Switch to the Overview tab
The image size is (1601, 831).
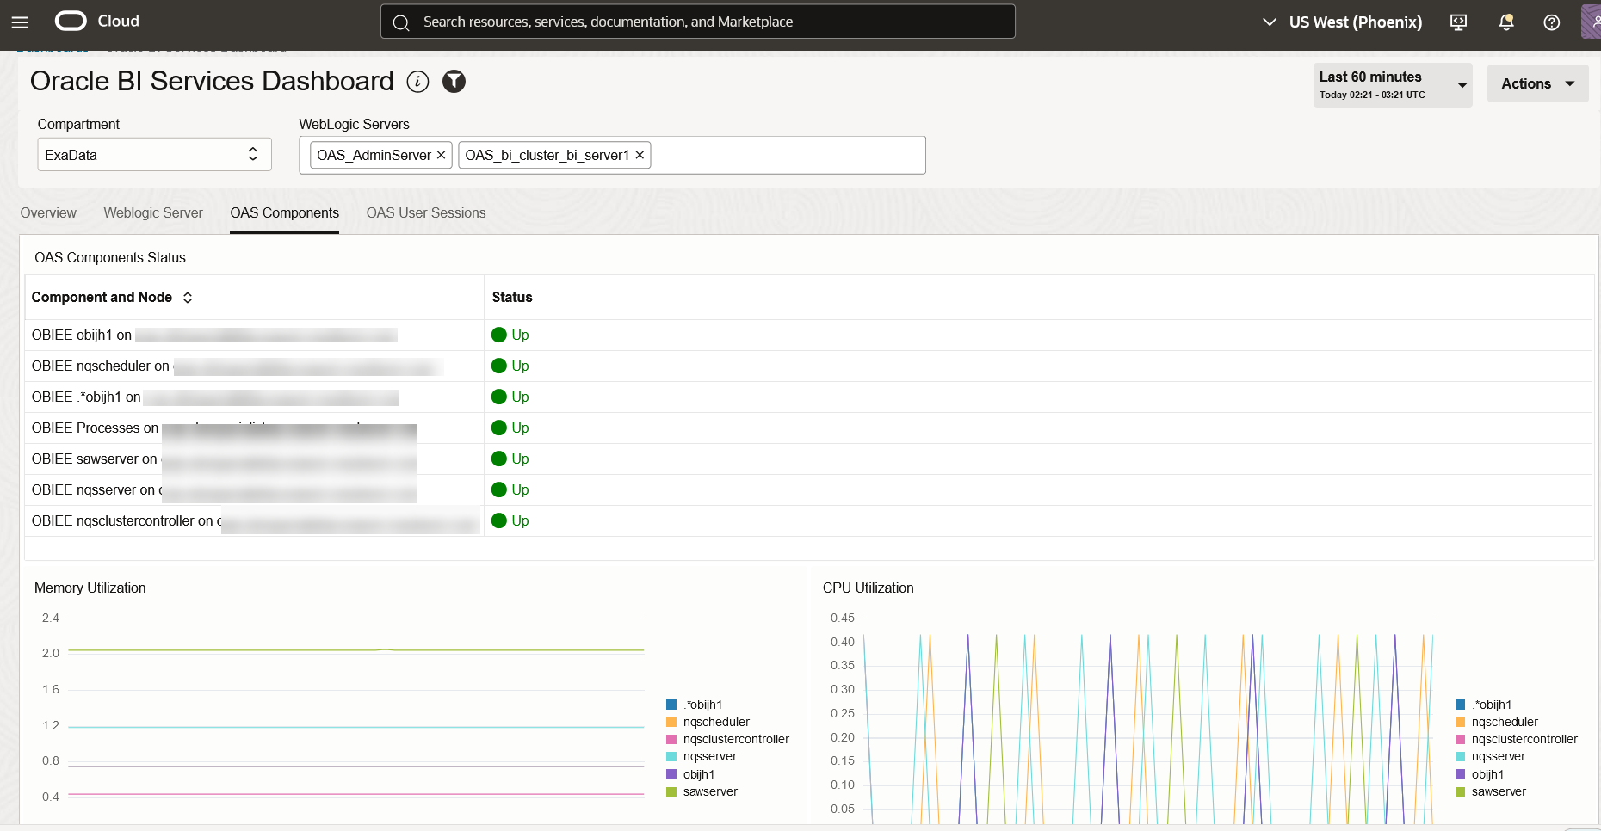[x=48, y=212]
